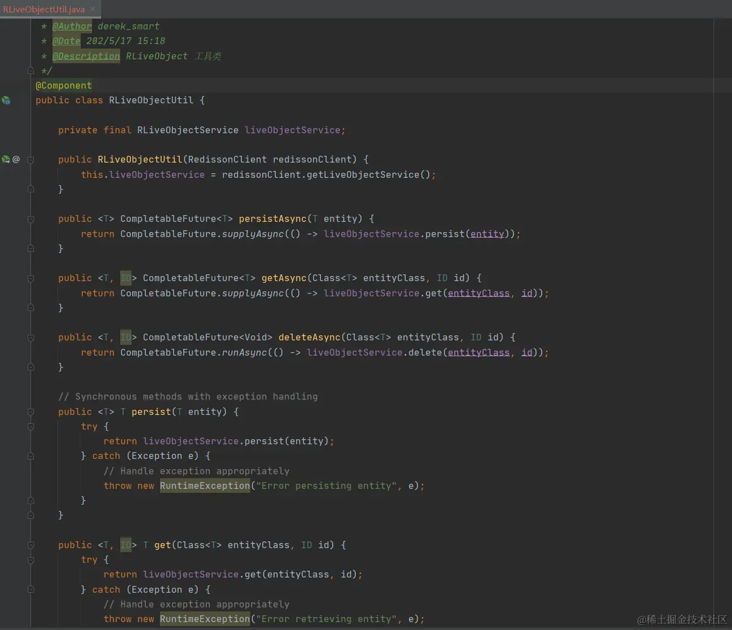Collapse the synchronous get(Class<T>) method fold marker

point(30,545)
